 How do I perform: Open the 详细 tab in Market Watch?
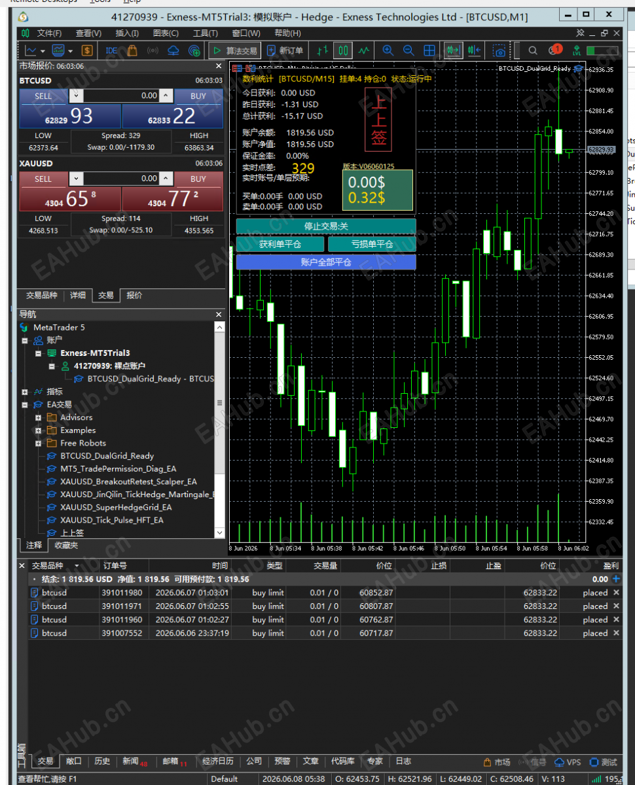point(78,295)
